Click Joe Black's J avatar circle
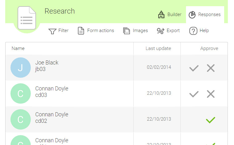 click(21, 68)
